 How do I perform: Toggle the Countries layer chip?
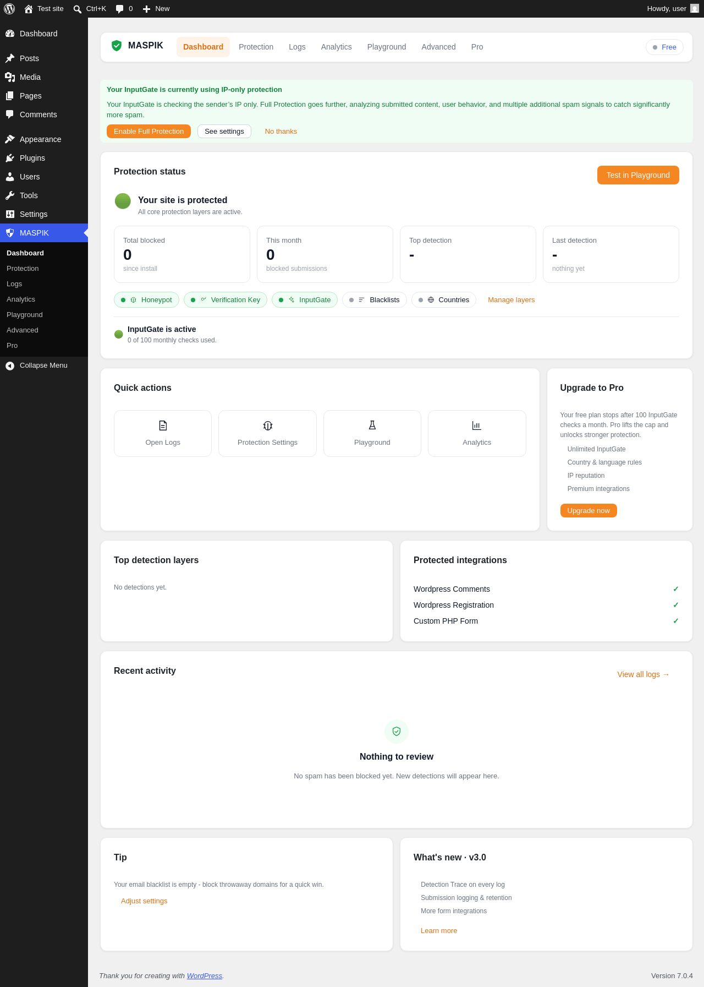point(444,300)
